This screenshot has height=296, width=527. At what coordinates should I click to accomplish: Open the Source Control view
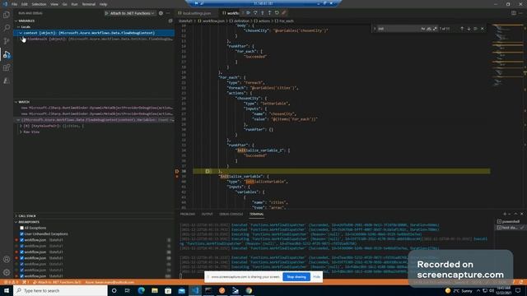(x=7, y=41)
